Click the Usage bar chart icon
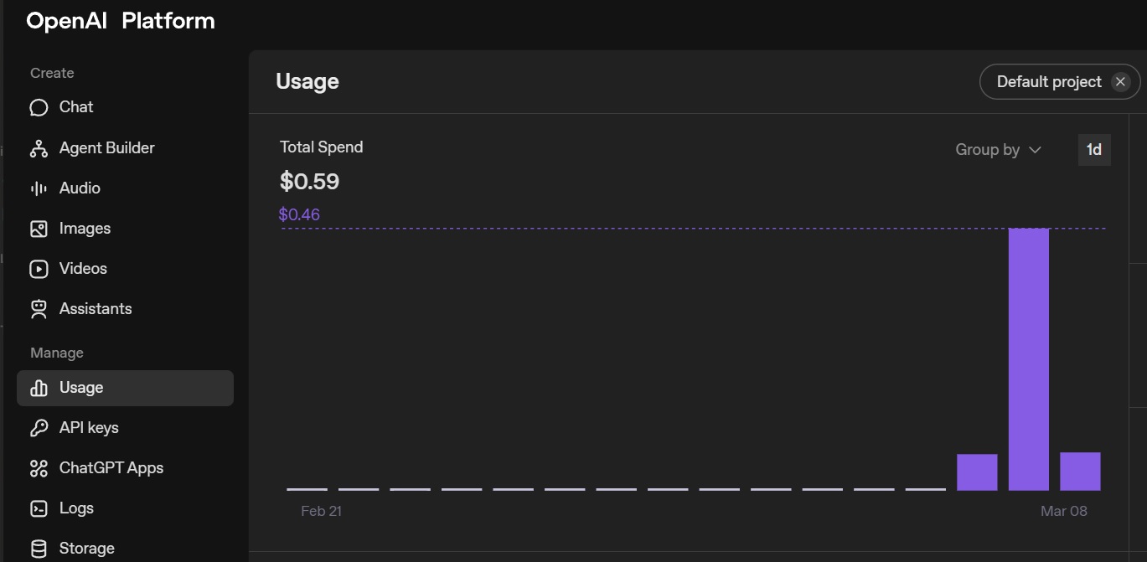This screenshot has height=562, width=1147. 39,388
